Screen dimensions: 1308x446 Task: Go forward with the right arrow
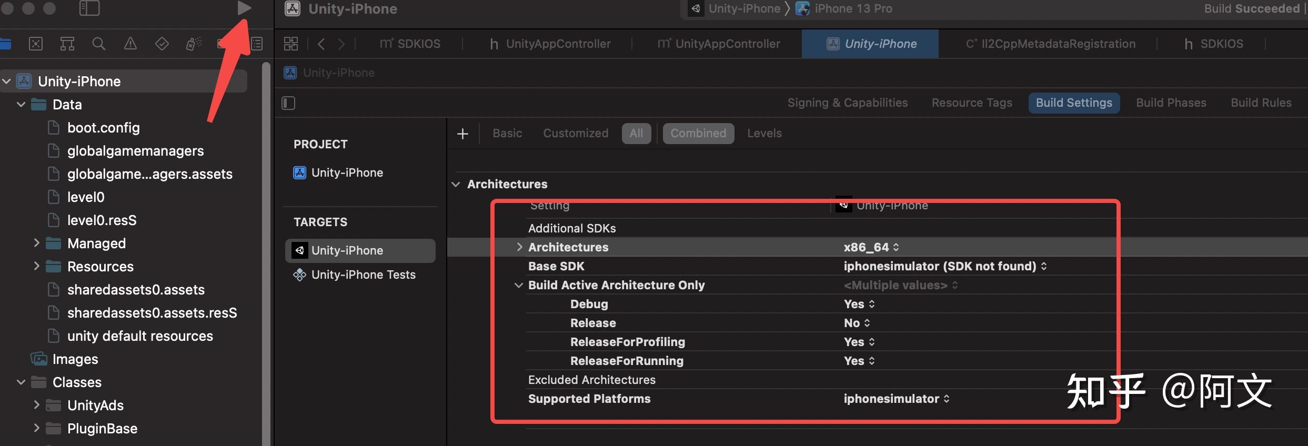click(341, 44)
